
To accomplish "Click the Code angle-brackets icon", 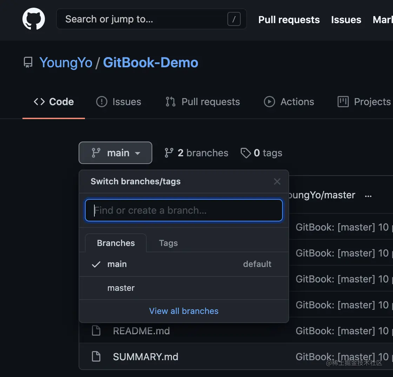I will click(x=39, y=102).
